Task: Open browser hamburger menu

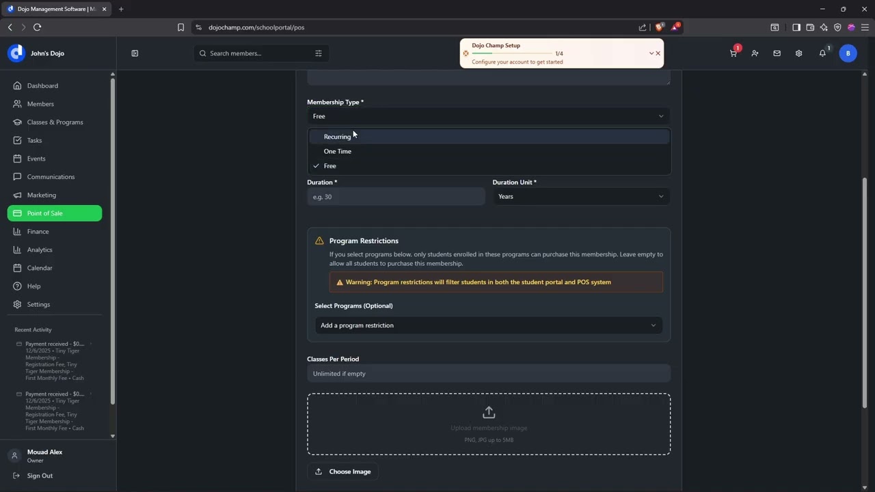Action: [x=865, y=27]
